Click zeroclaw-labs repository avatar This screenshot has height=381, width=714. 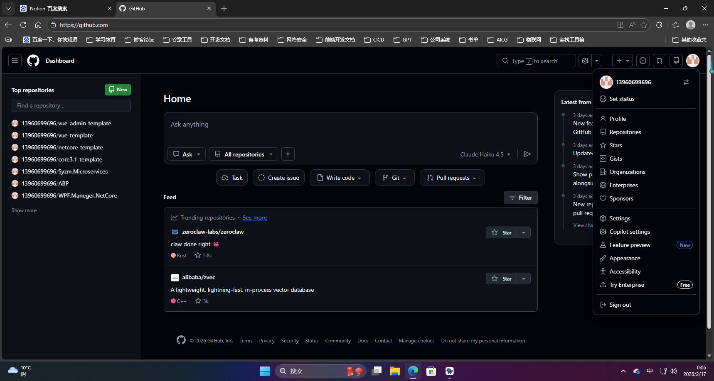point(175,232)
